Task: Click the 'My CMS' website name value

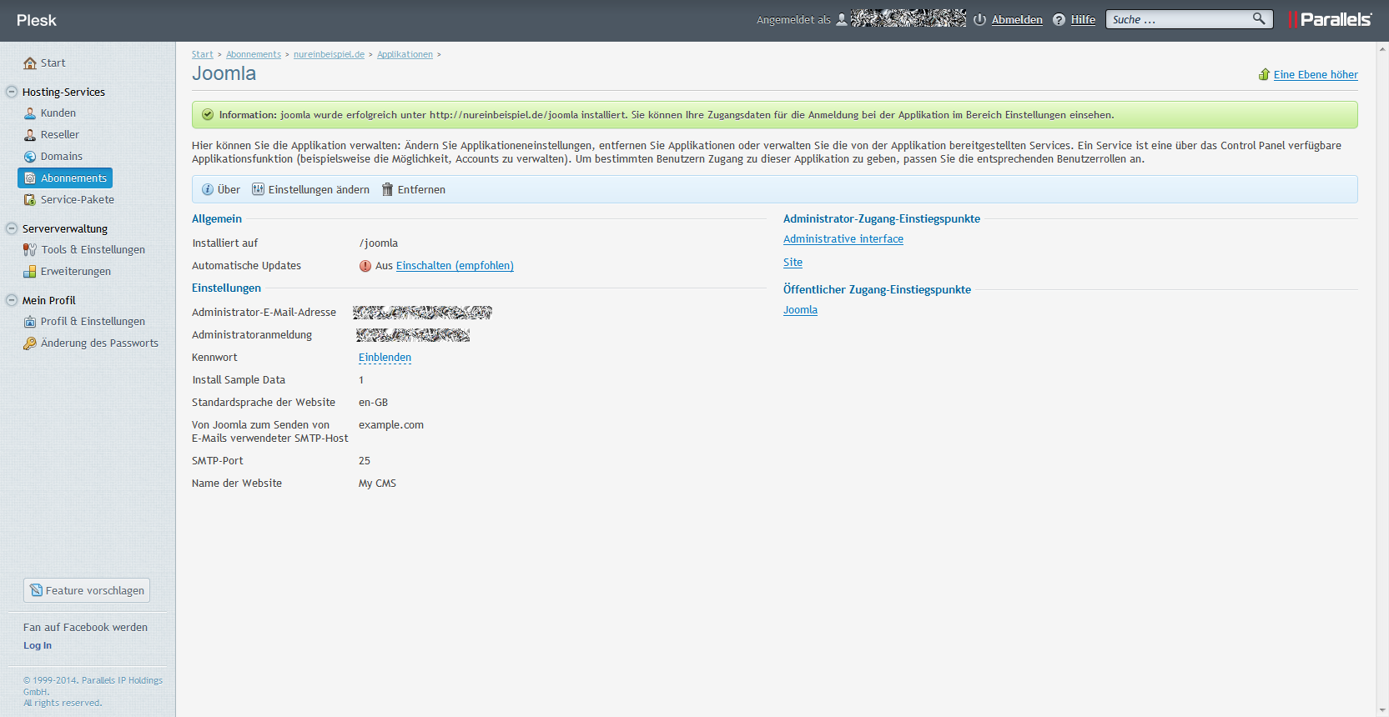Action: click(x=377, y=484)
